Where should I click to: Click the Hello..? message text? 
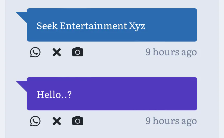point(54,95)
